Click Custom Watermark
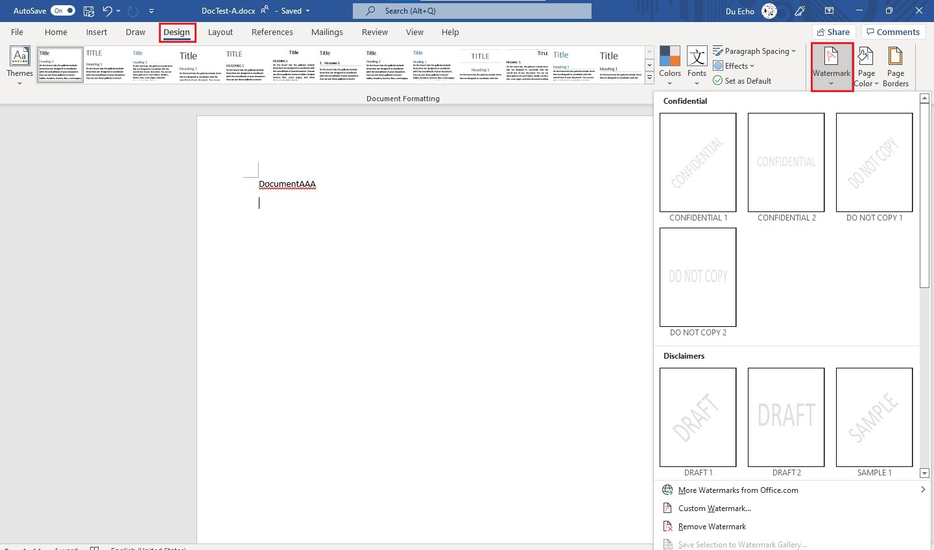Viewport: 934px width, 550px height. click(x=713, y=508)
